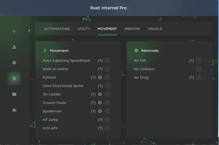219x145 pixels.
Task: Select the Weapon tab
Action: coord(132,29)
